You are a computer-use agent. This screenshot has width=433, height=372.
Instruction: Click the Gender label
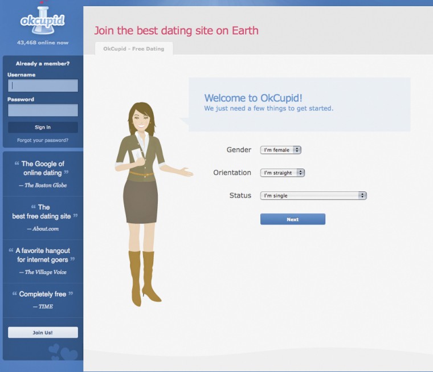tap(239, 150)
